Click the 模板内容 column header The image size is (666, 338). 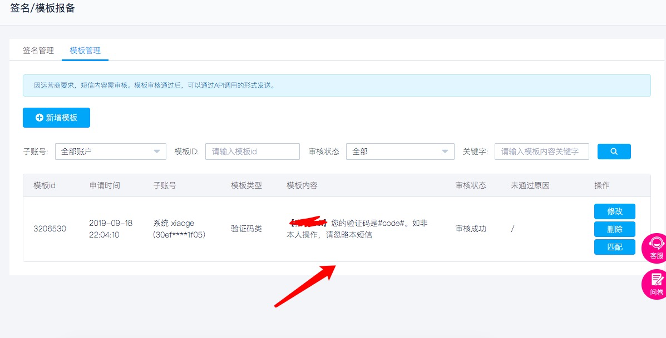(x=302, y=185)
